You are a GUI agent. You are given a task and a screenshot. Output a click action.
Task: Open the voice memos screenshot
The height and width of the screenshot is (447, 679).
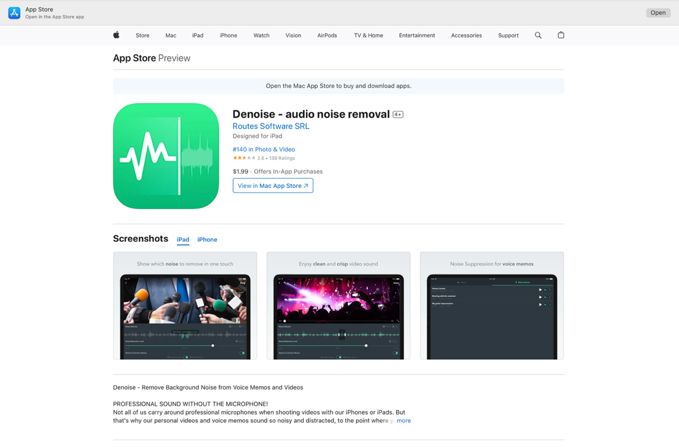point(492,306)
